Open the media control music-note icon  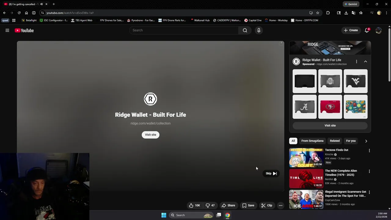[372, 13]
